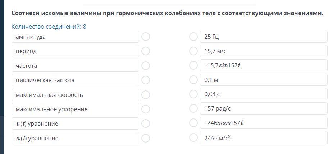Viewport: 332px width, 154px height.
Task: Select the connector circle next to амплитуда
Action: point(146,37)
